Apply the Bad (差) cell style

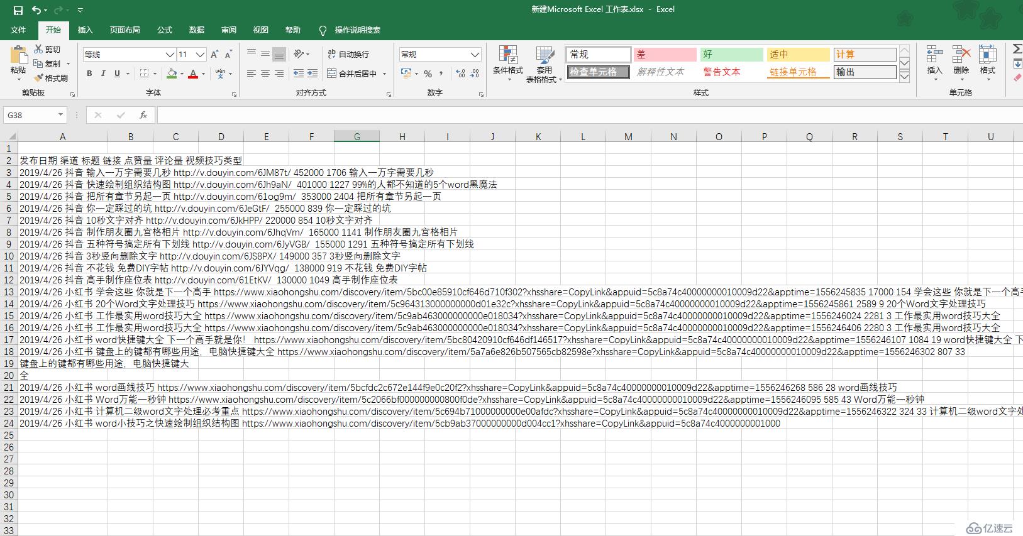click(x=665, y=55)
